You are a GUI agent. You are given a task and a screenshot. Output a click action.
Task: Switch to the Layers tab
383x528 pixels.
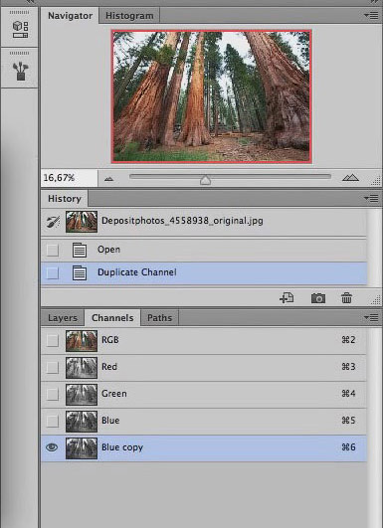(x=63, y=318)
